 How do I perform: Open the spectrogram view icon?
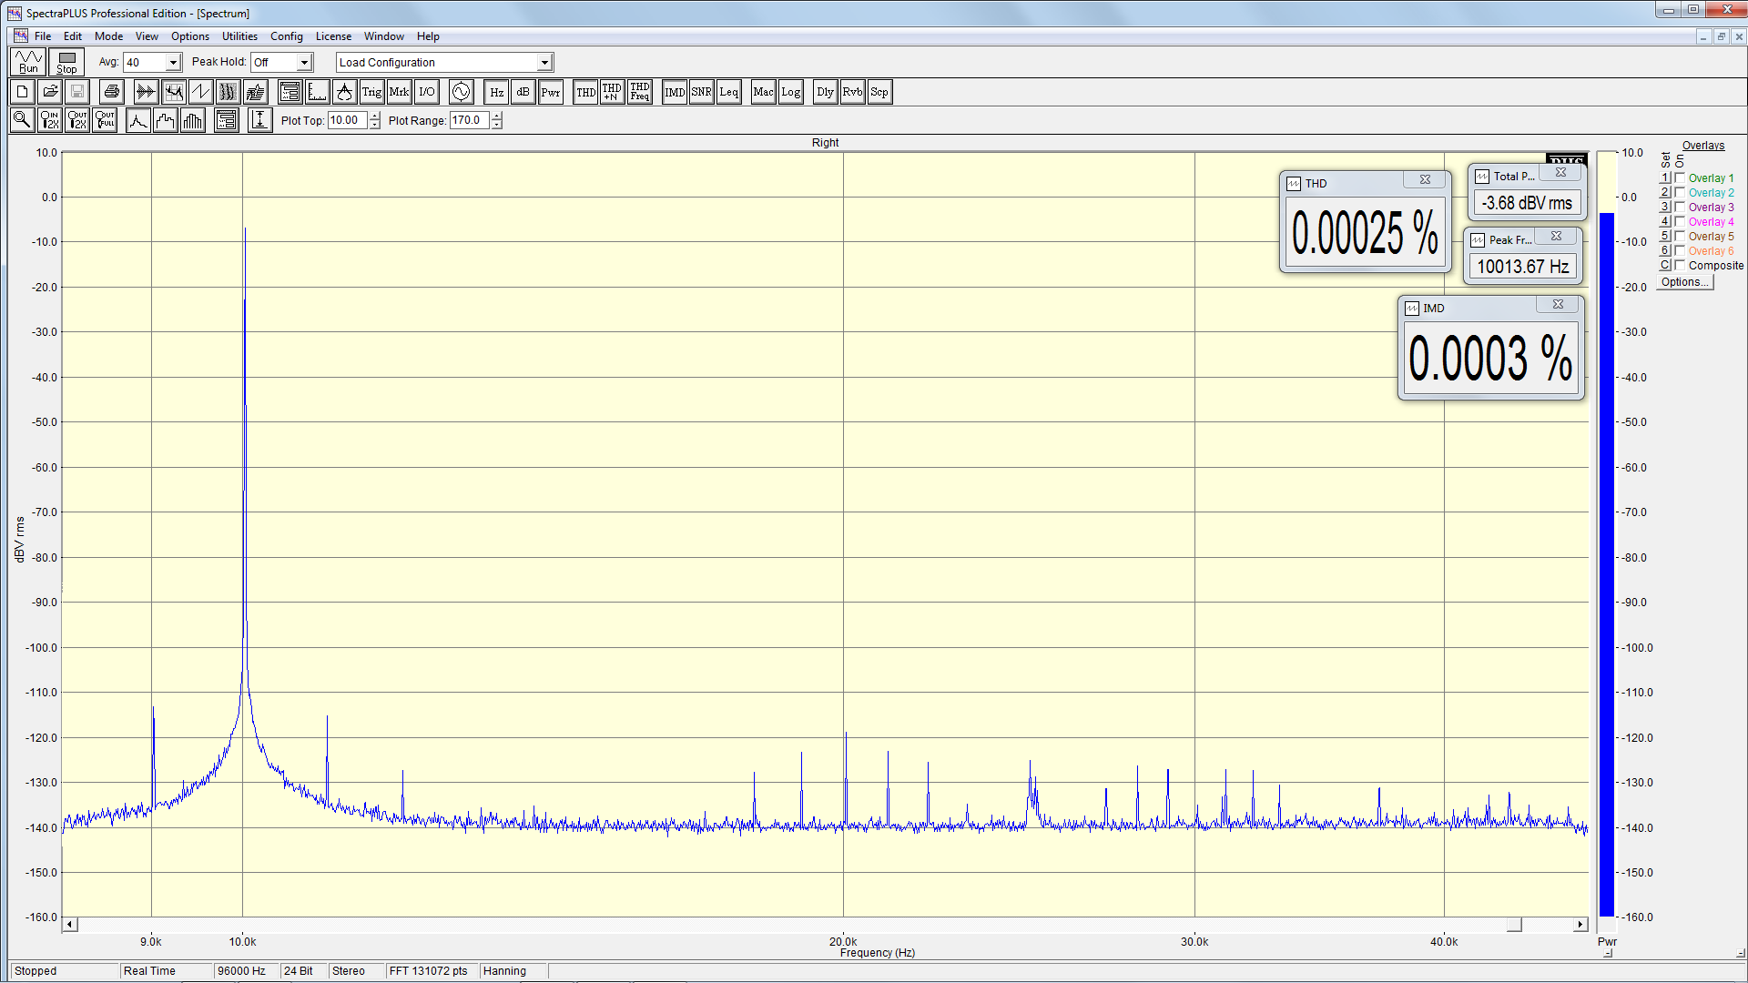point(228,92)
